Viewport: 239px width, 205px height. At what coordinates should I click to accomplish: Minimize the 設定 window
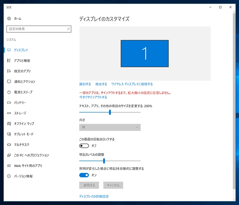coord(210,7)
